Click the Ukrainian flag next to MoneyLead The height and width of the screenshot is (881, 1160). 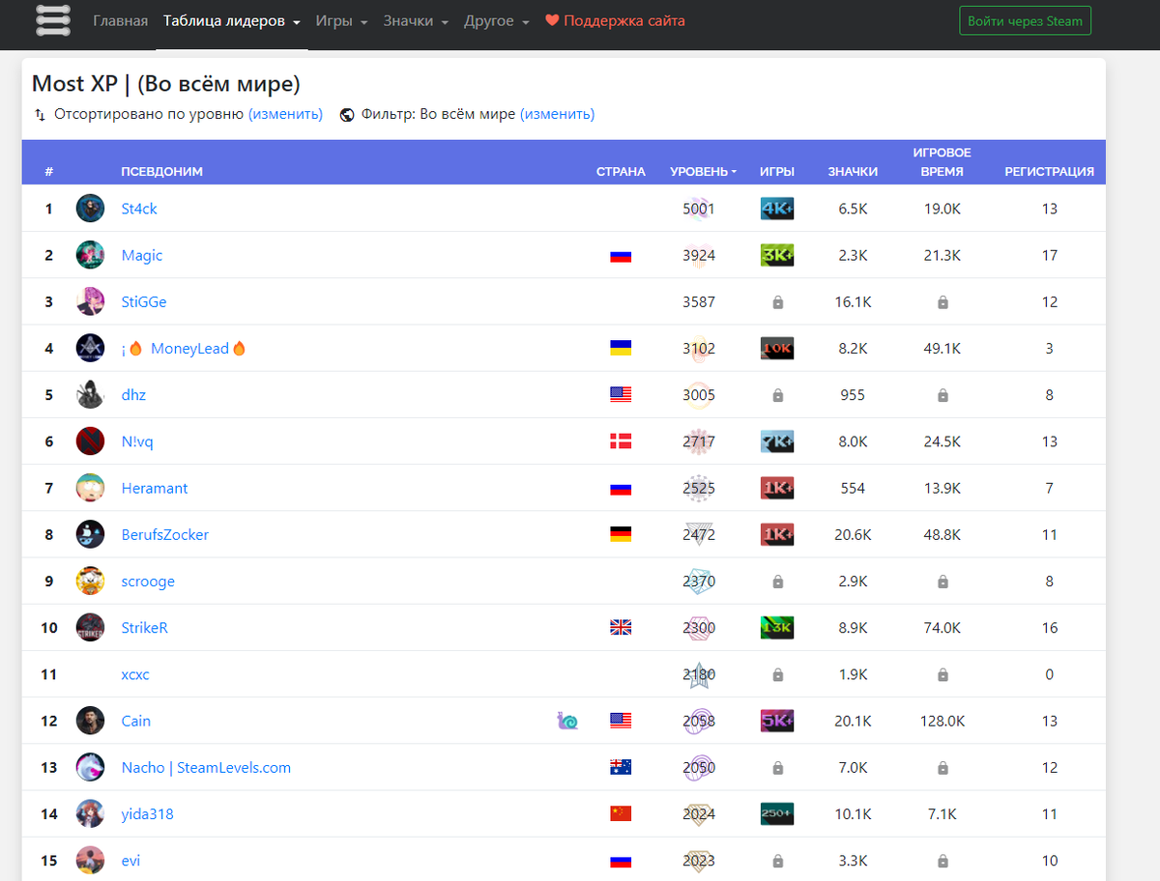tap(621, 348)
